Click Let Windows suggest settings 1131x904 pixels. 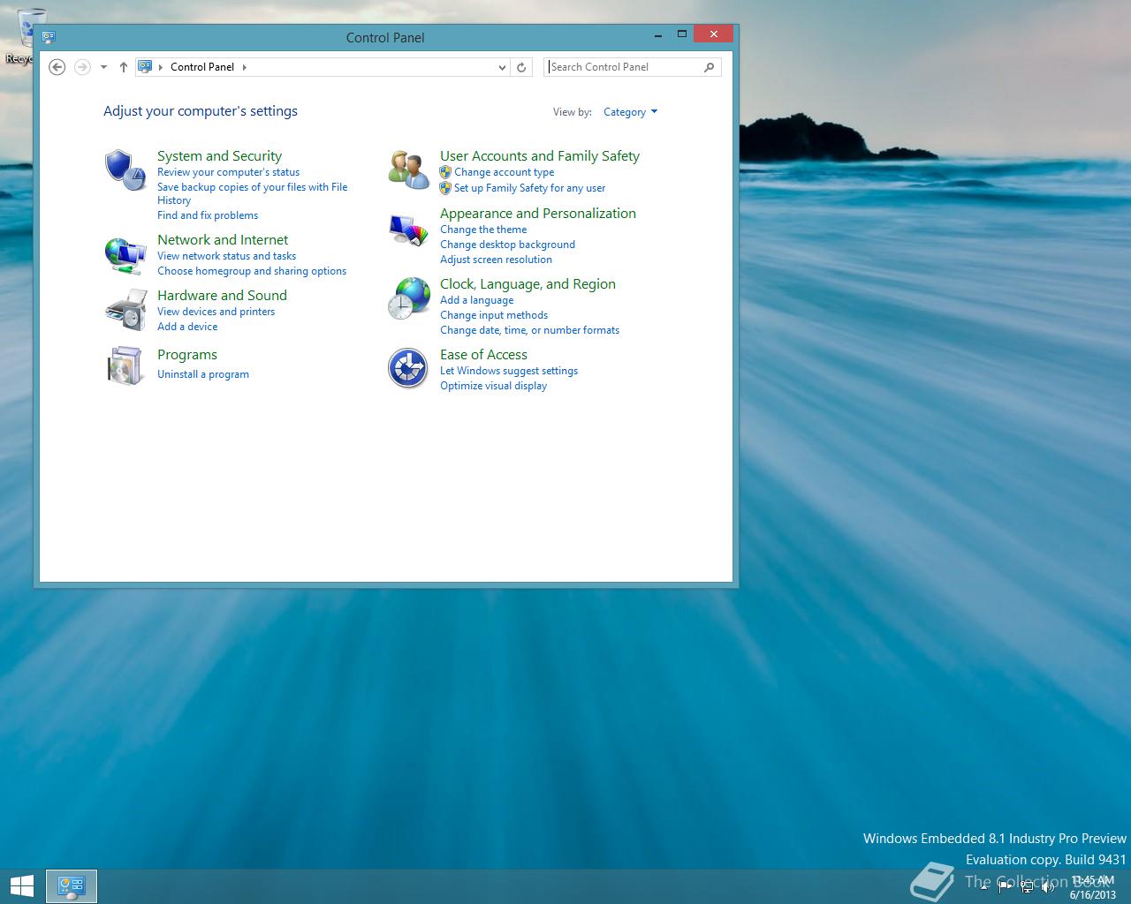[509, 371]
